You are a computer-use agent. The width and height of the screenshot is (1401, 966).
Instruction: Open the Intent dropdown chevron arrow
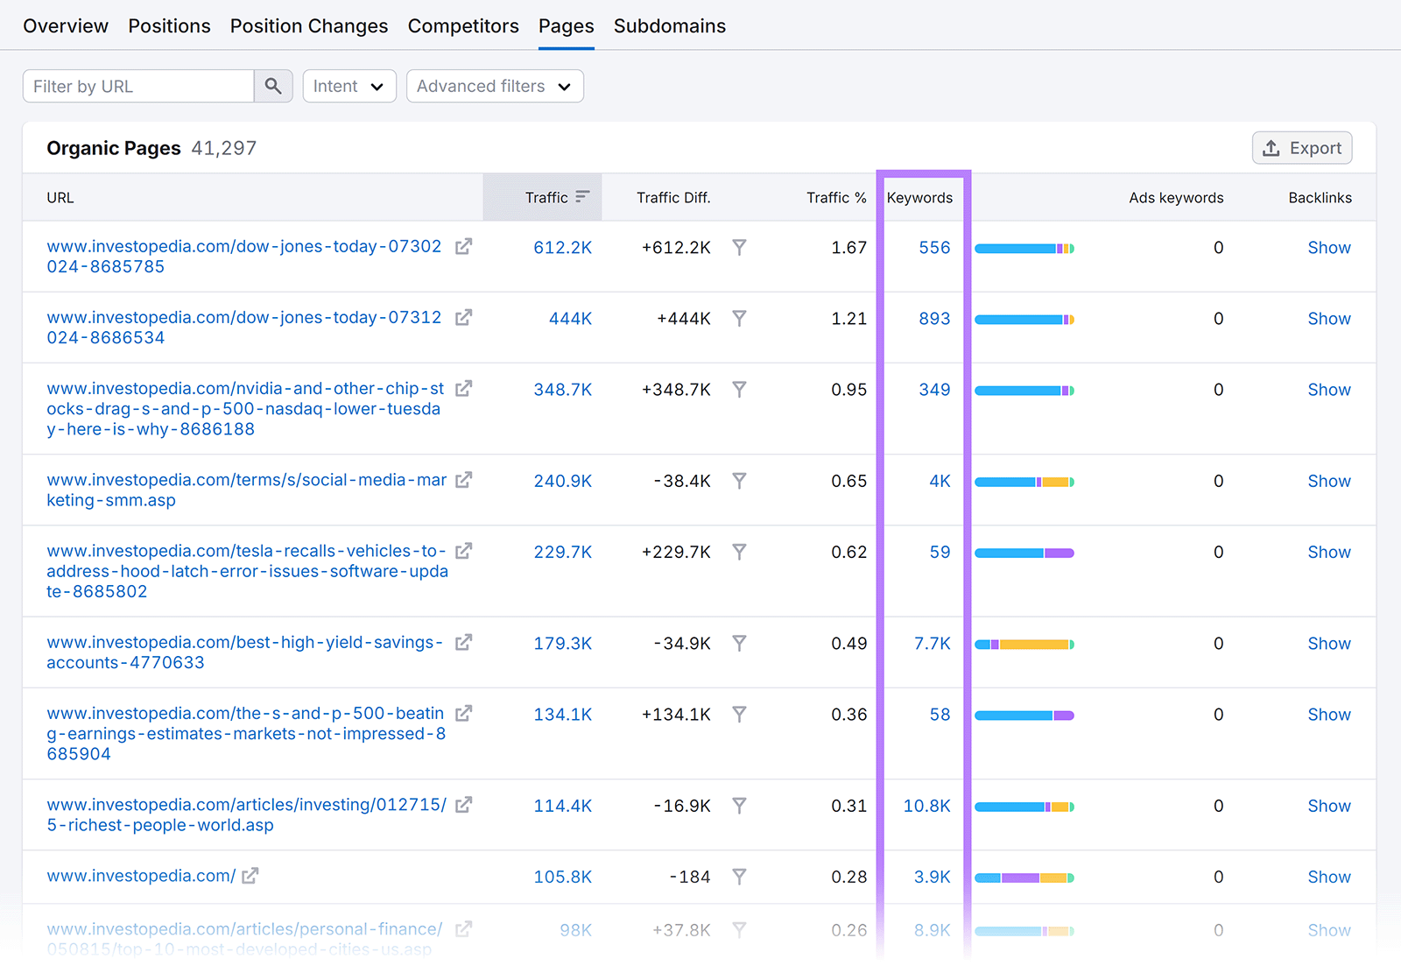click(x=377, y=86)
